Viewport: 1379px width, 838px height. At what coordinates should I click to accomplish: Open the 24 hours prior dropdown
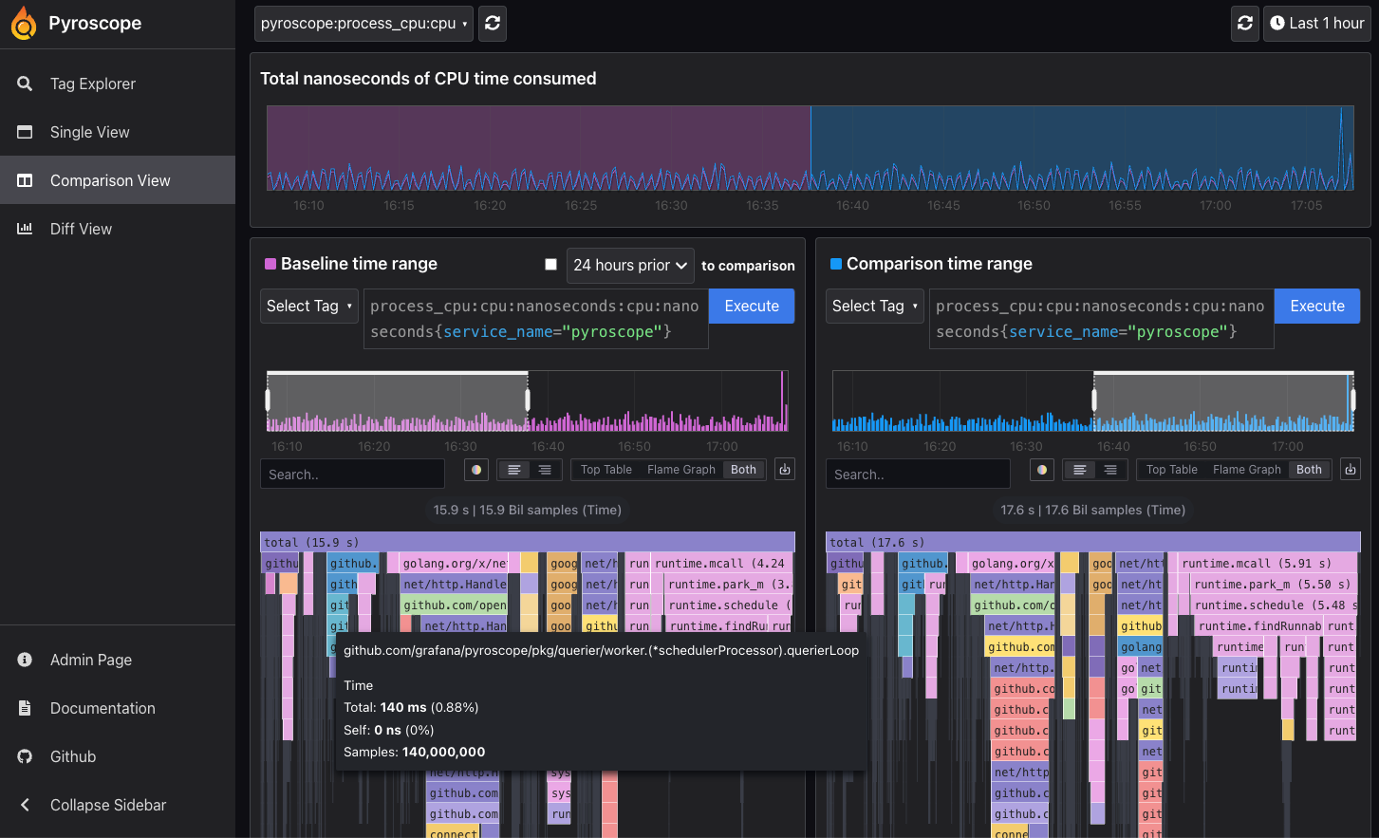coord(630,265)
